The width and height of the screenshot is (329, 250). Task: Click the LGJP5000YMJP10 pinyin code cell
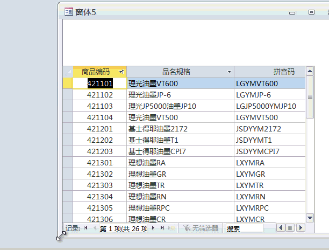pos(270,106)
